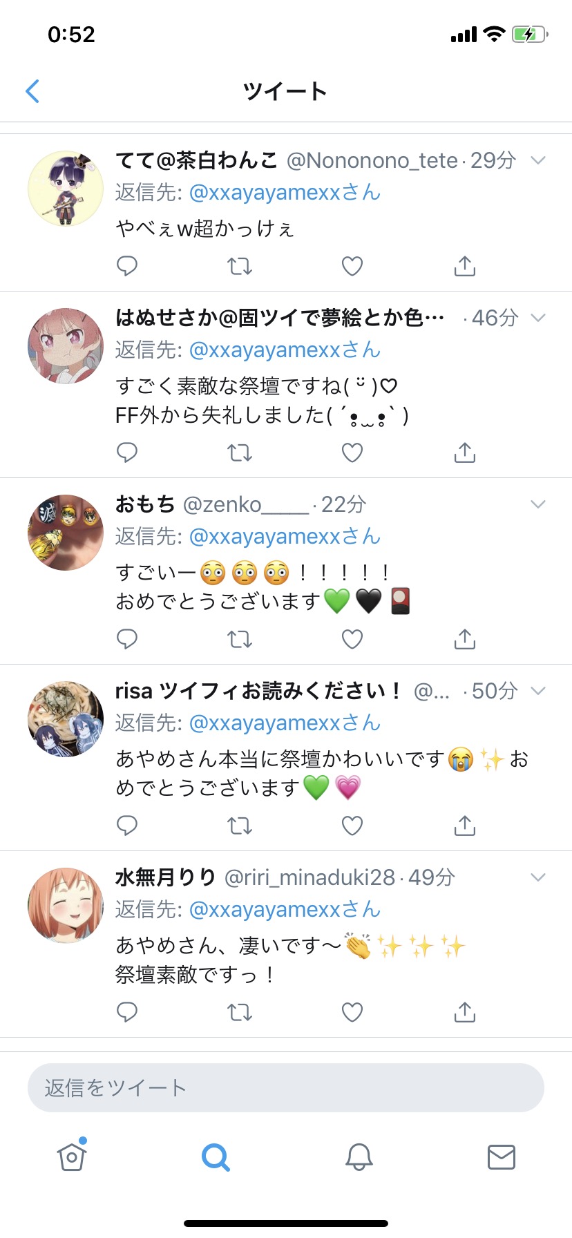The width and height of the screenshot is (572, 1238).
Task: Open the Messages envelope tab
Action: (502, 1156)
